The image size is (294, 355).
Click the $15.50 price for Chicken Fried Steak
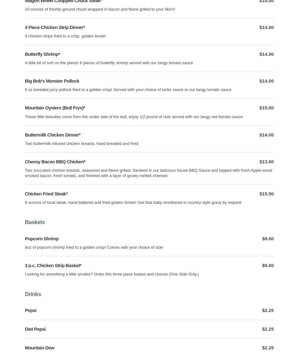266,194
